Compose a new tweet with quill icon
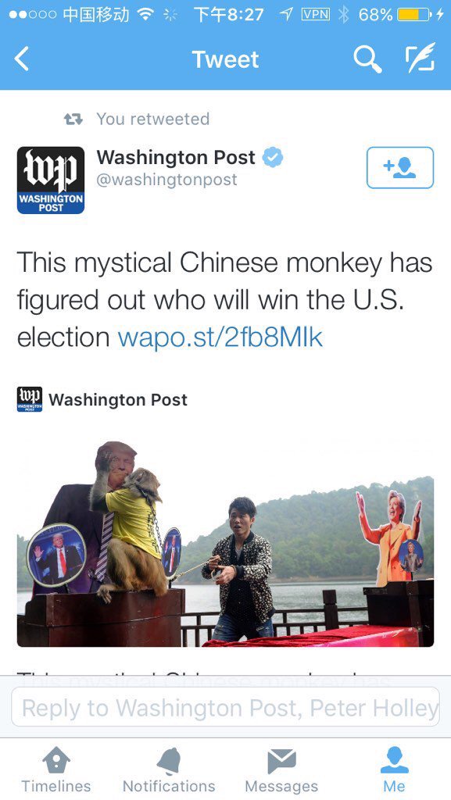Image resolution: width=451 pixels, height=800 pixels. point(420,57)
